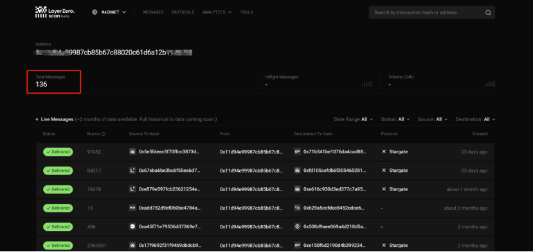Screen dimensions: 533x252
Task: Open destination tx hash 0xe150f6d2190d4b399234...
Action: (x=335, y=245)
